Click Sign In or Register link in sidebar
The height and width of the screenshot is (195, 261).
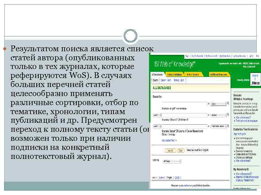tap(240, 134)
